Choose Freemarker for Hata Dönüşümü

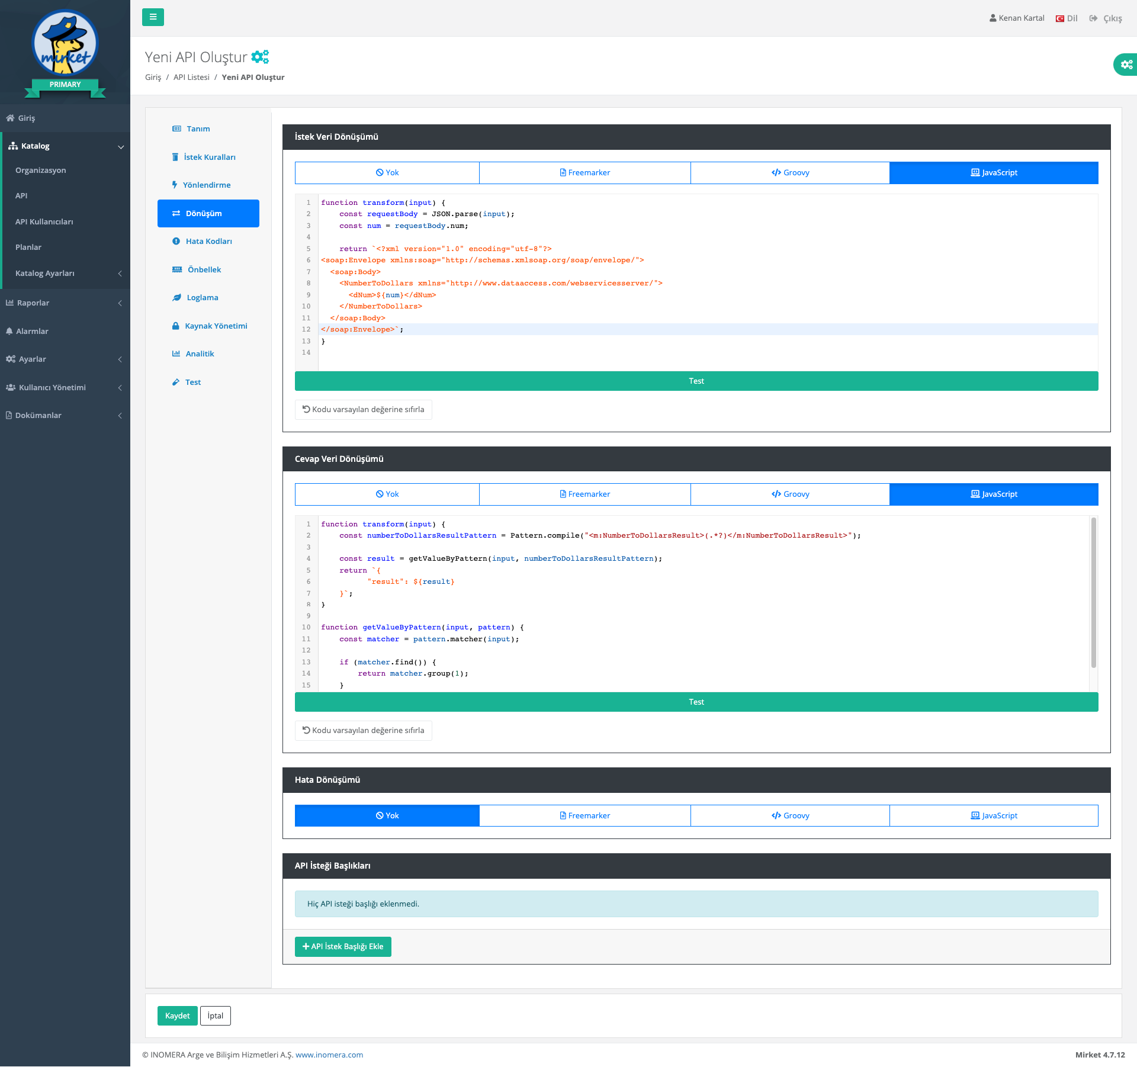tap(585, 815)
